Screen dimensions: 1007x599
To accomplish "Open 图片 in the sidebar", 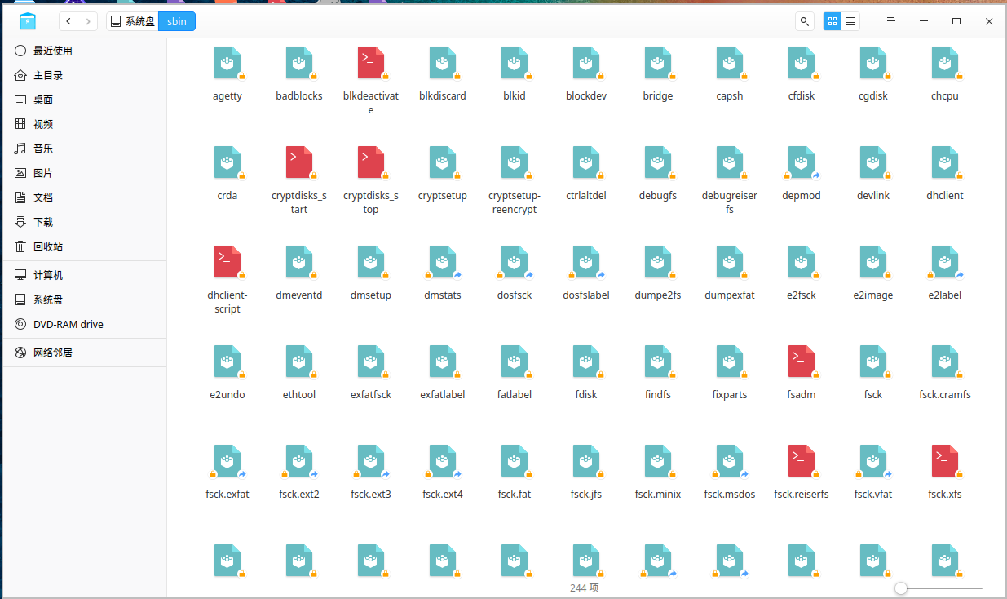I will (x=85, y=173).
